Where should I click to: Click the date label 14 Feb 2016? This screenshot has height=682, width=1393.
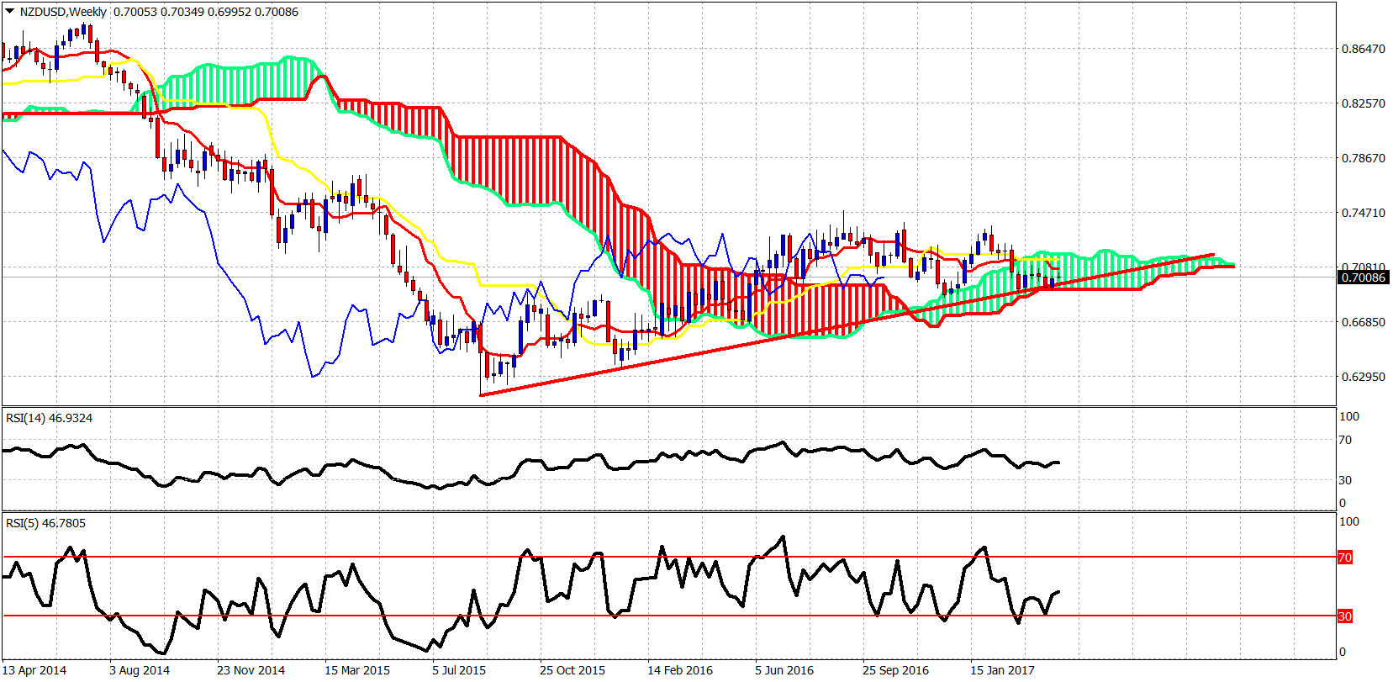click(680, 670)
